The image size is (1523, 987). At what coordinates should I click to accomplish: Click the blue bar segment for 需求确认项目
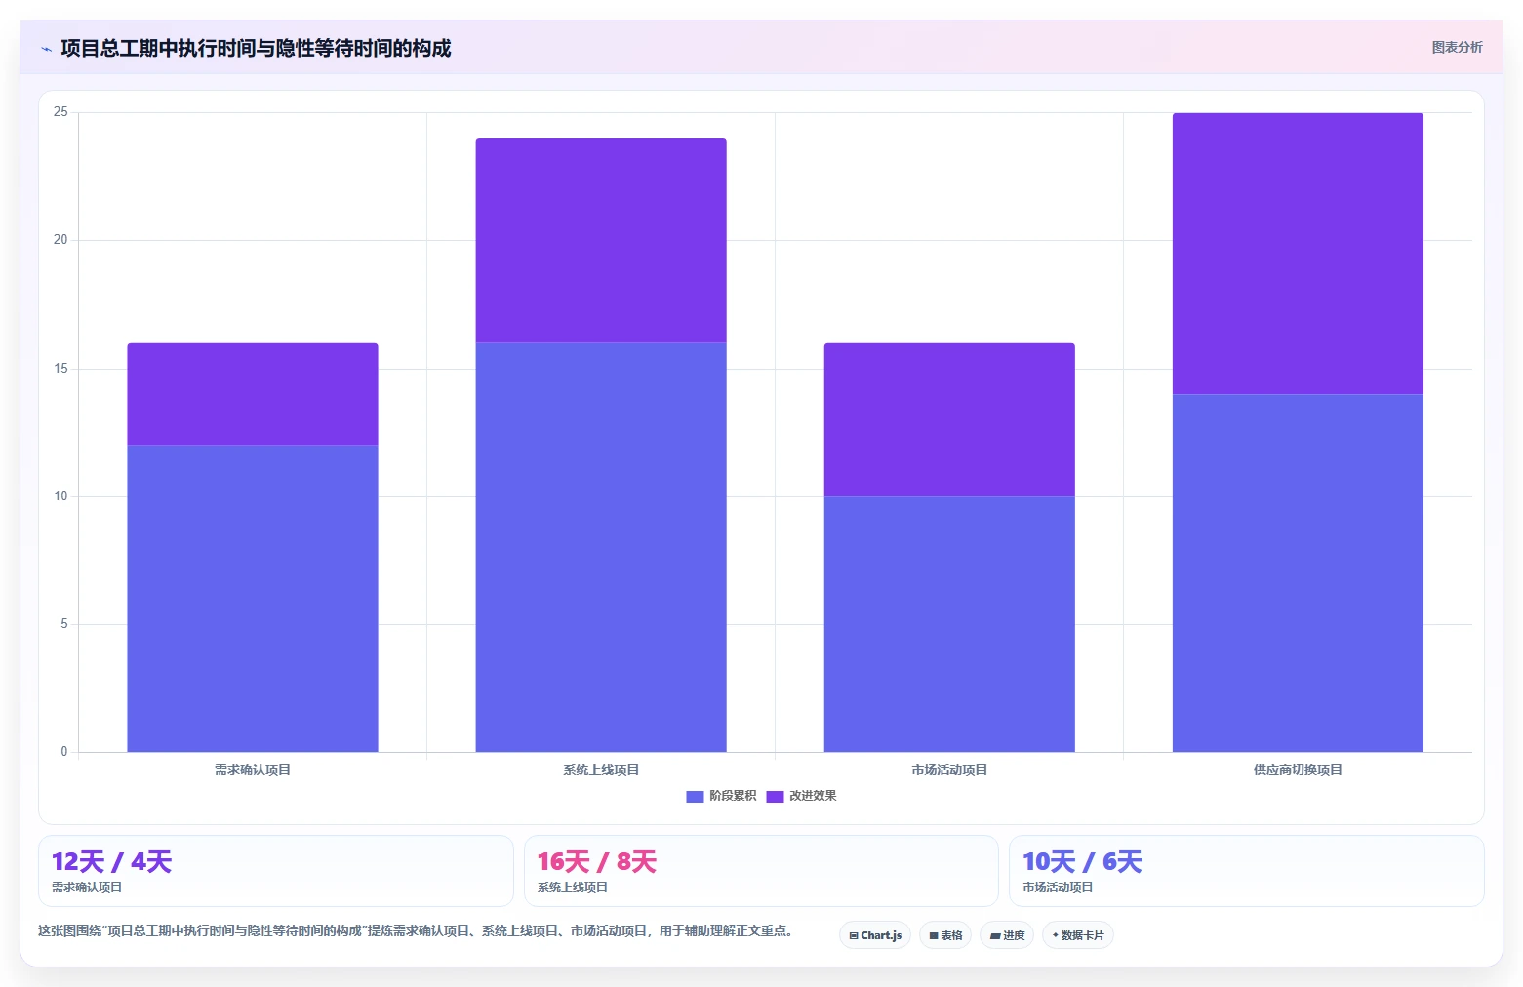253,598
